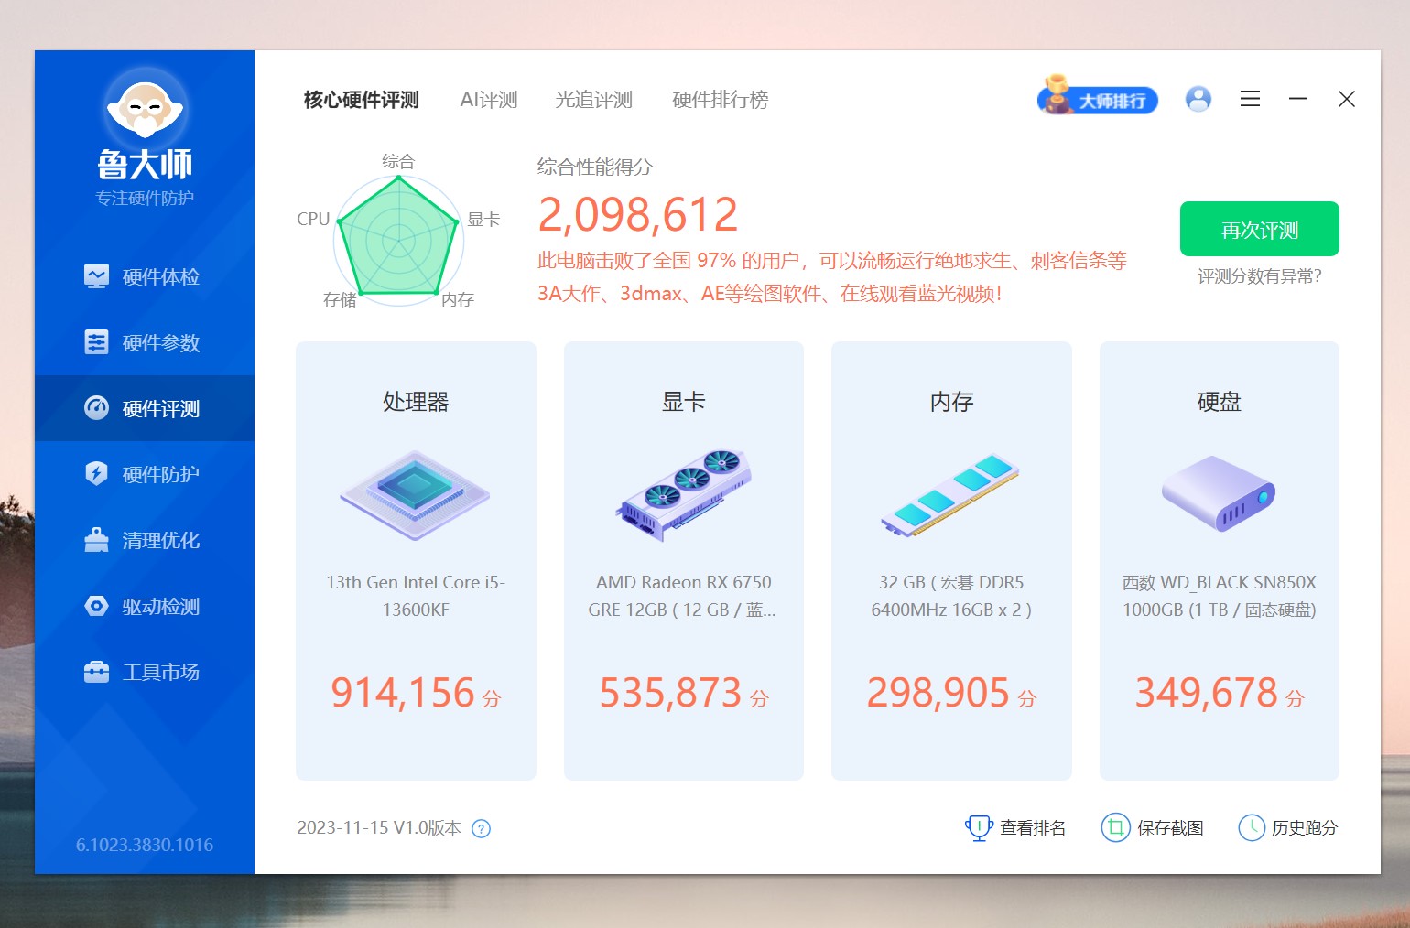Open 工具市场 in the sidebar
1410x928 pixels.
click(x=145, y=672)
